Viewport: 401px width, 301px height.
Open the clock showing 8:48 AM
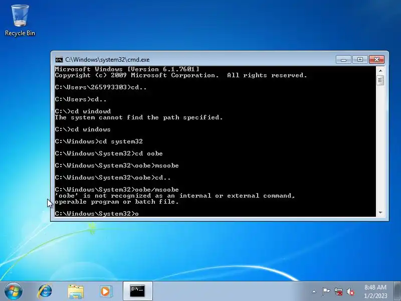[375, 291]
